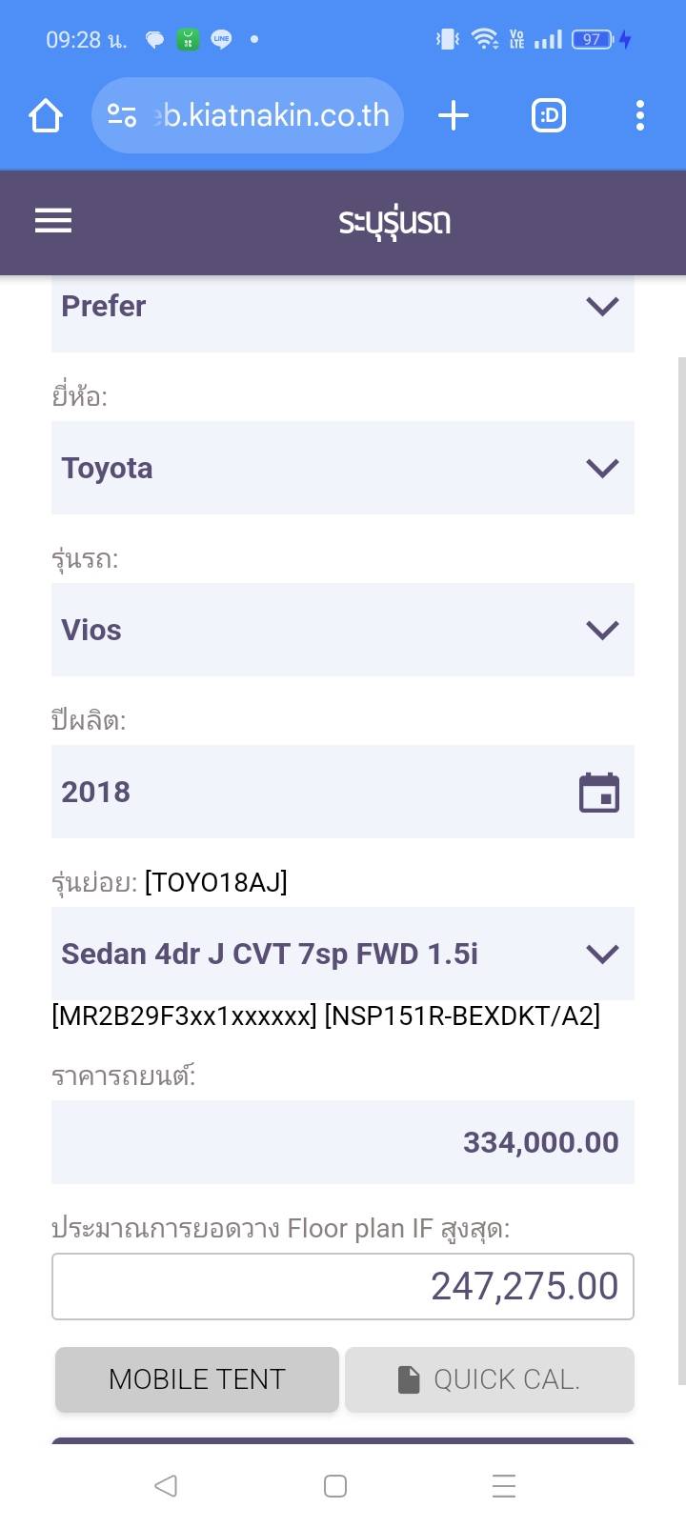Tap the 2018 production year field
686x1528 pixels.
pyautogui.click(x=305, y=792)
